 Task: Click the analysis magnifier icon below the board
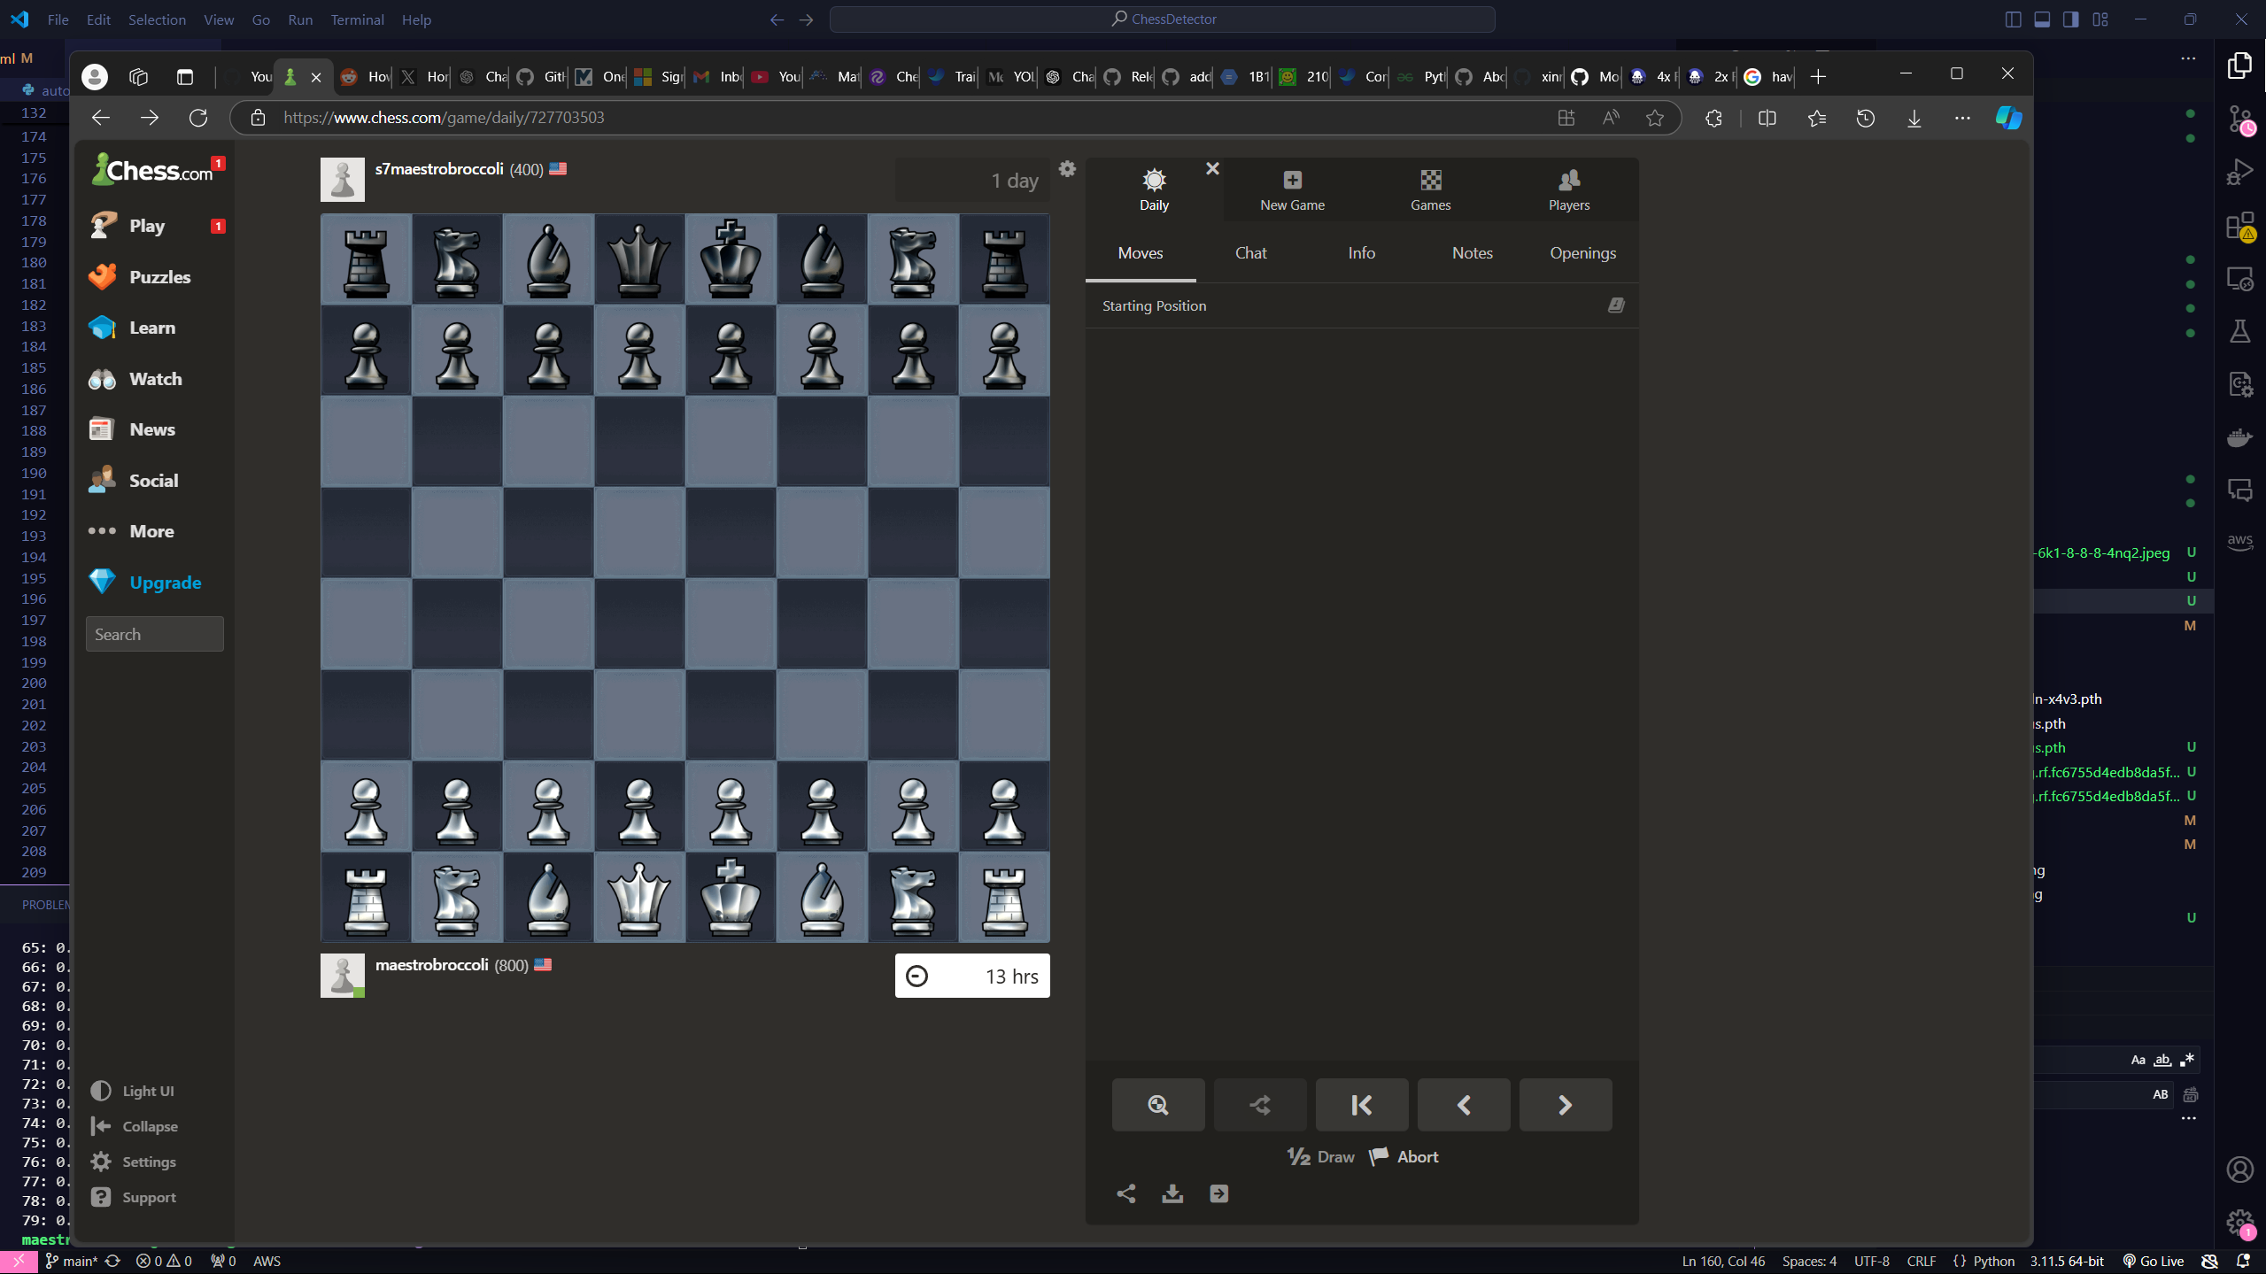(x=1156, y=1104)
